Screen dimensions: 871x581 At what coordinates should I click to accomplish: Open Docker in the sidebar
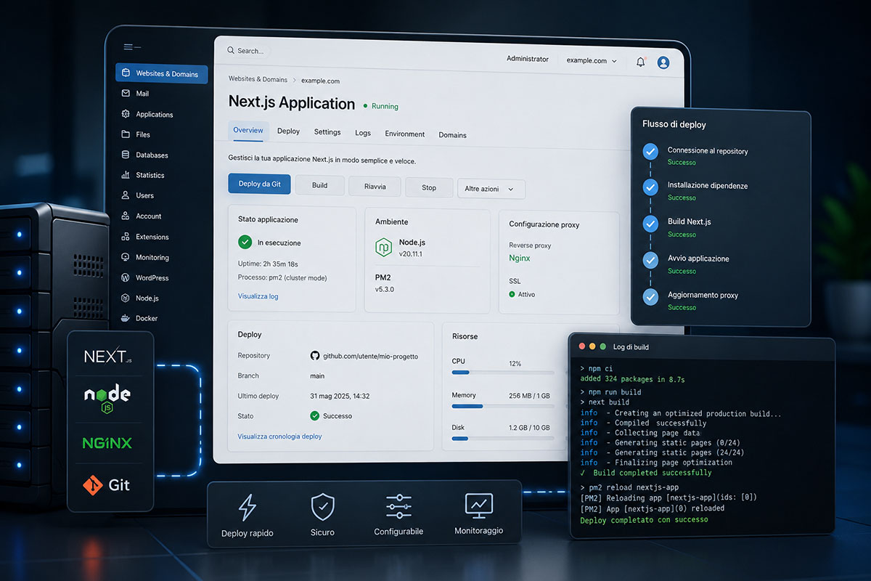click(139, 318)
